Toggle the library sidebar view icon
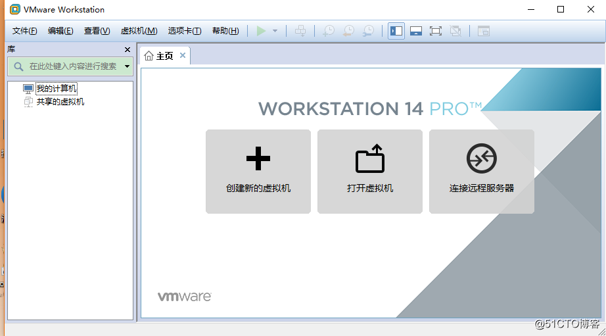This screenshot has height=336, width=606. [x=396, y=31]
